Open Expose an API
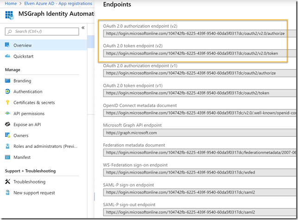 pos(43,124)
